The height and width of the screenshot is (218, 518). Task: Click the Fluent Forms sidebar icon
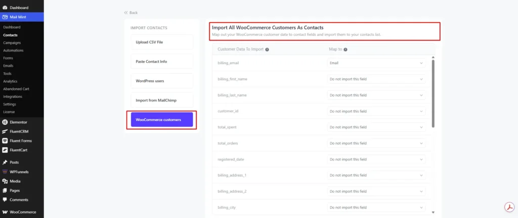click(x=5, y=141)
